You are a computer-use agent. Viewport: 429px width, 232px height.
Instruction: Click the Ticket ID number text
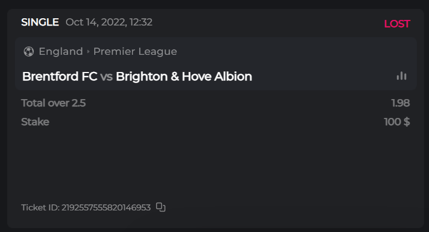pos(106,208)
